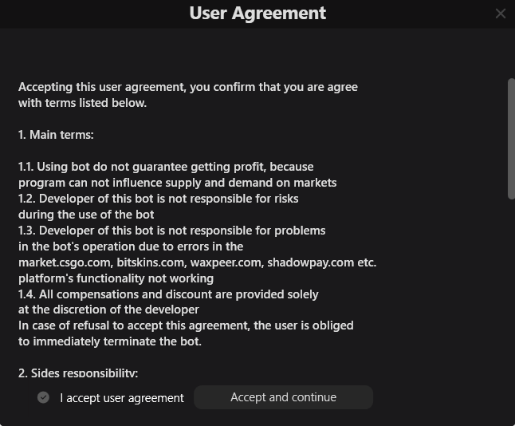The width and height of the screenshot is (515, 426).
Task: Click the line listing market.csgo.com and bitskins.com
Action: pyautogui.click(x=197, y=262)
